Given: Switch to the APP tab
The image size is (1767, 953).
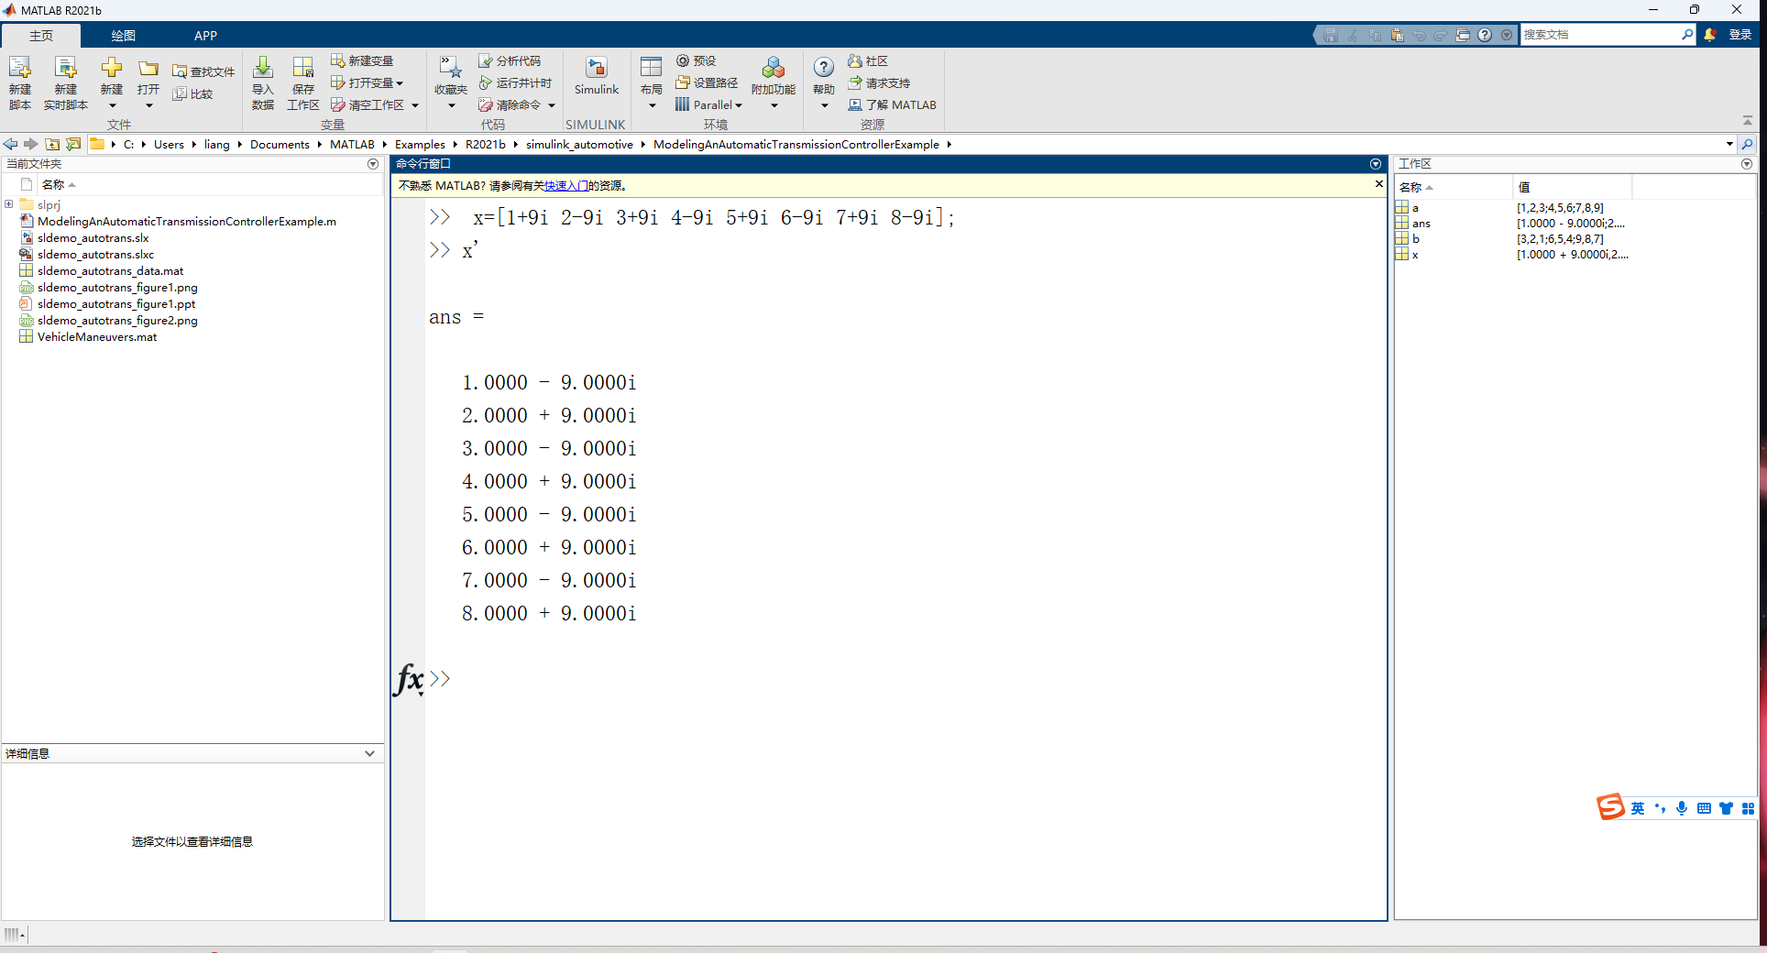Looking at the screenshot, I should pyautogui.click(x=205, y=35).
